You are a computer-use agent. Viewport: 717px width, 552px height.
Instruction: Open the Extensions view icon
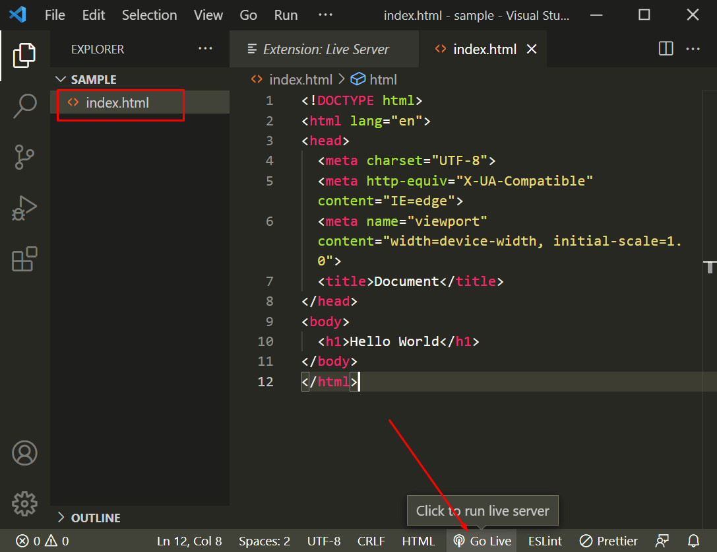[24, 259]
